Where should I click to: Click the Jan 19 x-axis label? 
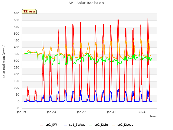pyautogui.click(x=21, y=112)
